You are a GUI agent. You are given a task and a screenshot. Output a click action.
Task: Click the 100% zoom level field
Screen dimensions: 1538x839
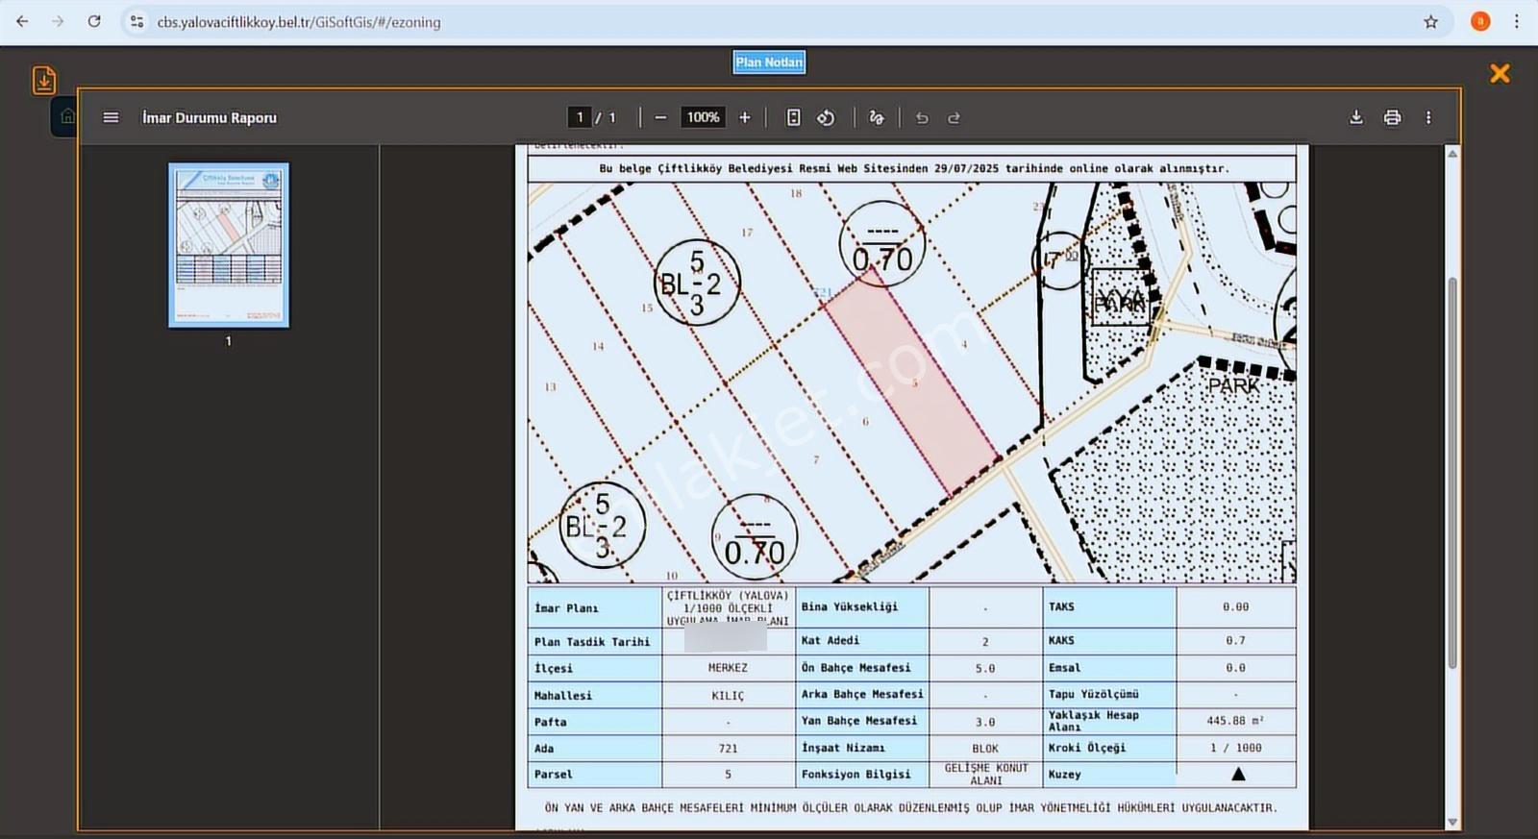click(703, 117)
